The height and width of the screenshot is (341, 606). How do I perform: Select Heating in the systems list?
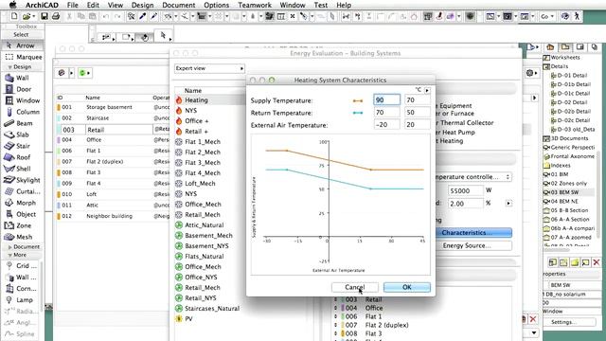coord(210,100)
